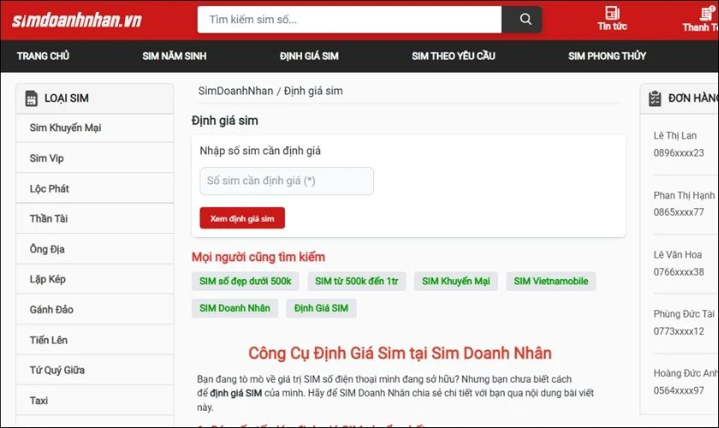Screen dimensions: 719x428
Task: Select Taxi category
Action: [x=95, y=400]
